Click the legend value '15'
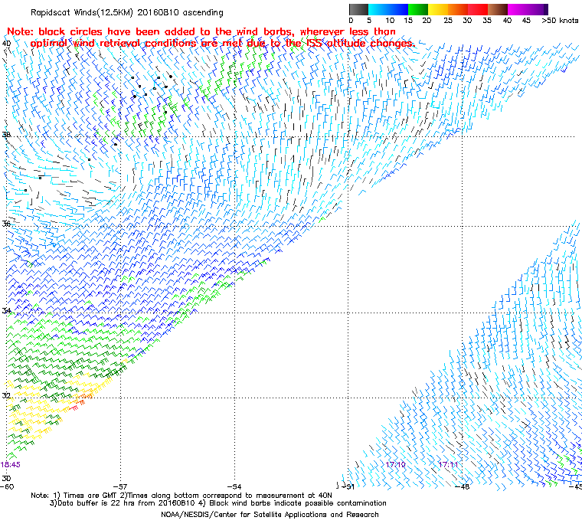Viewport: 582px width, 527px height. pos(408,21)
